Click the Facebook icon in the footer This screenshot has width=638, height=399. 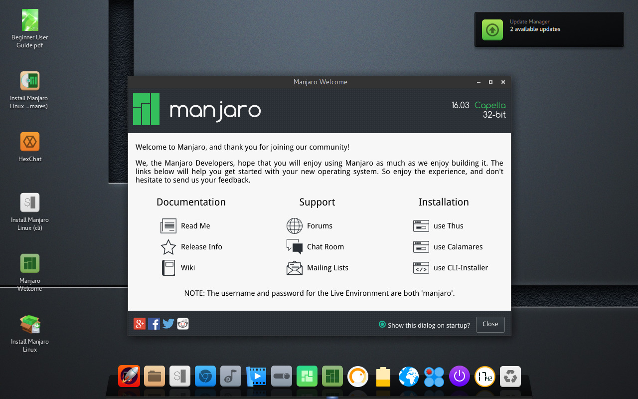(154, 324)
